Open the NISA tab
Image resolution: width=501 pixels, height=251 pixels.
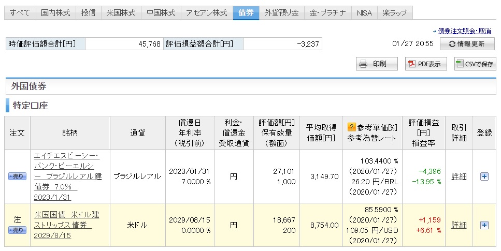(364, 13)
